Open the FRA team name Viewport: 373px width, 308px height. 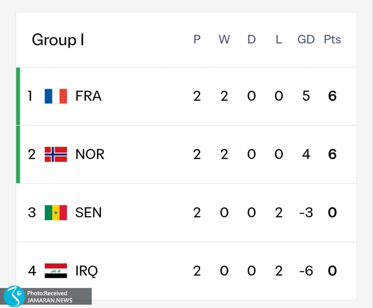pyautogui.click(x=88, y=96)
